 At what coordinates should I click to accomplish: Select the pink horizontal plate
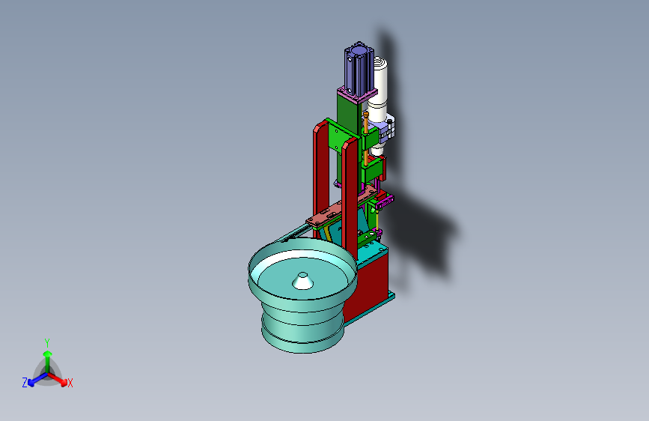(341, 206)
